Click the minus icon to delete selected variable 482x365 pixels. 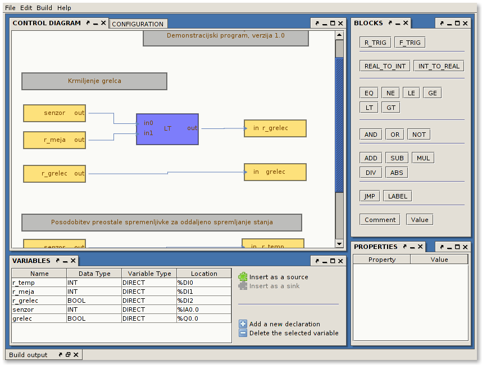tap(243, 333)
